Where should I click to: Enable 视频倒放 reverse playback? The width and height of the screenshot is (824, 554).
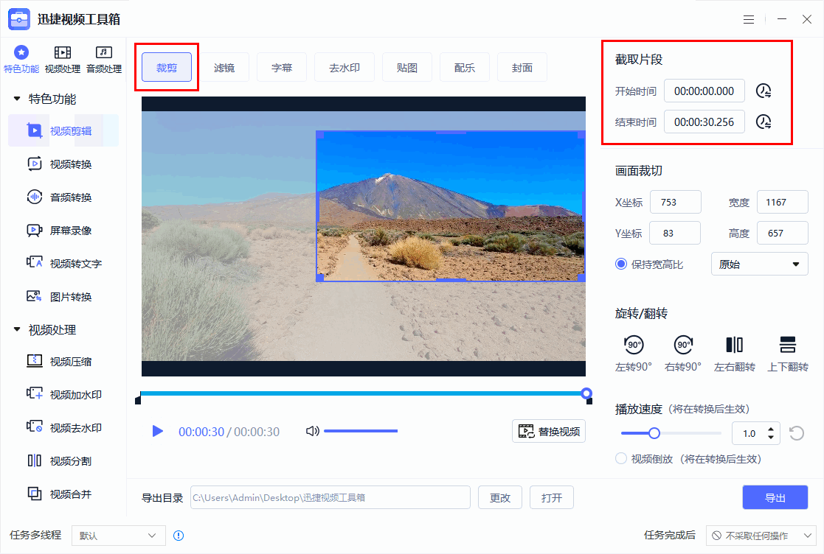coord(620,458)
